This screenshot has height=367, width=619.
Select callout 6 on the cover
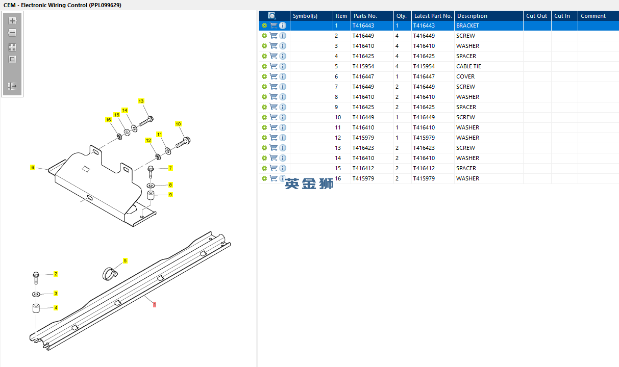(x=33, y=167)
